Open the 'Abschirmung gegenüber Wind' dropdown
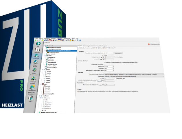The height and width of the screenshot is (139, 182). point(134,74)
